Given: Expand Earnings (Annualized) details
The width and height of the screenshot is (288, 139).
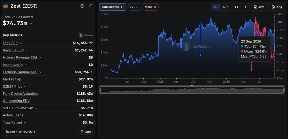Looking at the screenshot, I should point(40,72).
